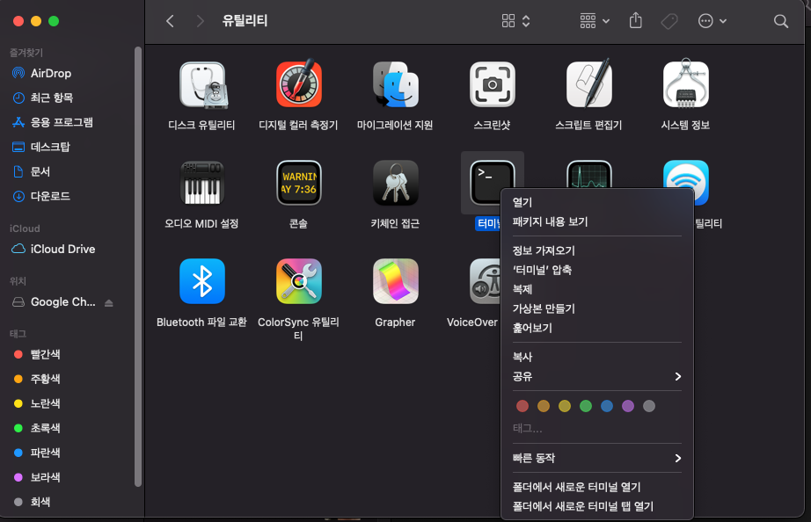The width and height of the screenshot is (811, 522).
Task: Go back with the left chevron
Action: click(x=170, y=21)
